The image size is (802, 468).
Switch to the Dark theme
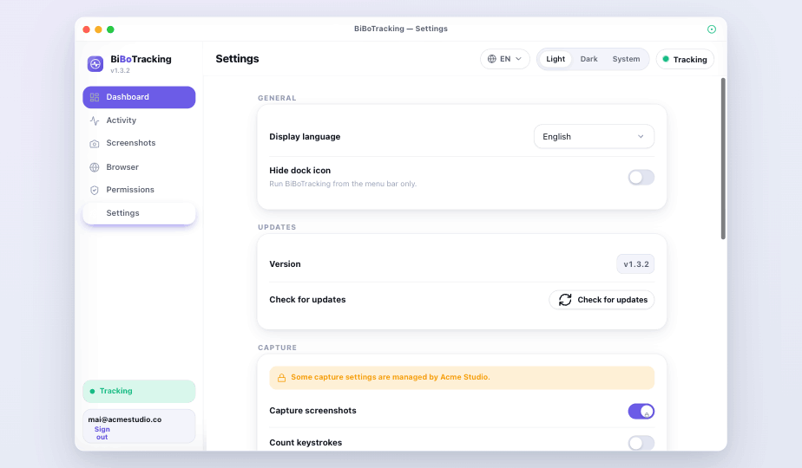588,59
